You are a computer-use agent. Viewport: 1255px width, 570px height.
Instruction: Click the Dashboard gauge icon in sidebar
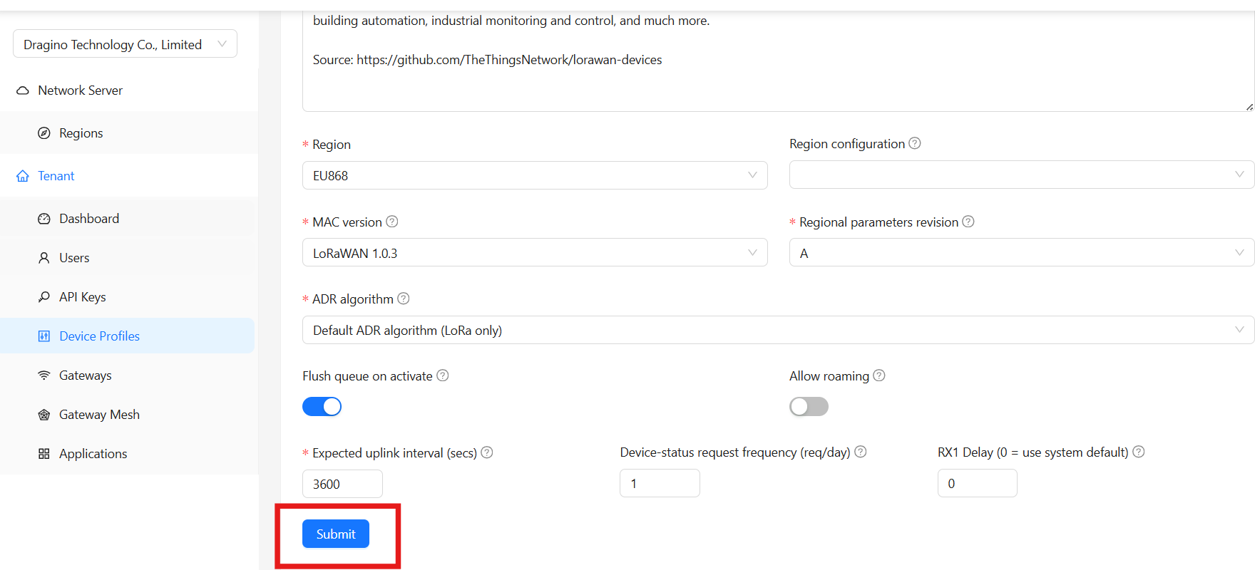click(44, 219)
